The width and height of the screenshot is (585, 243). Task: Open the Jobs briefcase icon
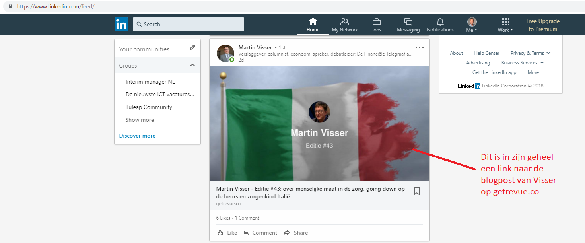point(376,21)
